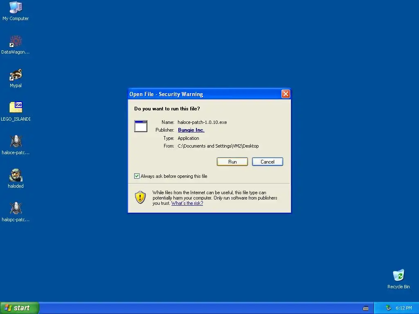Click the keyboard icon on the taskbar
This screenshot has width=419, height=314.
[x=366, y=308]
